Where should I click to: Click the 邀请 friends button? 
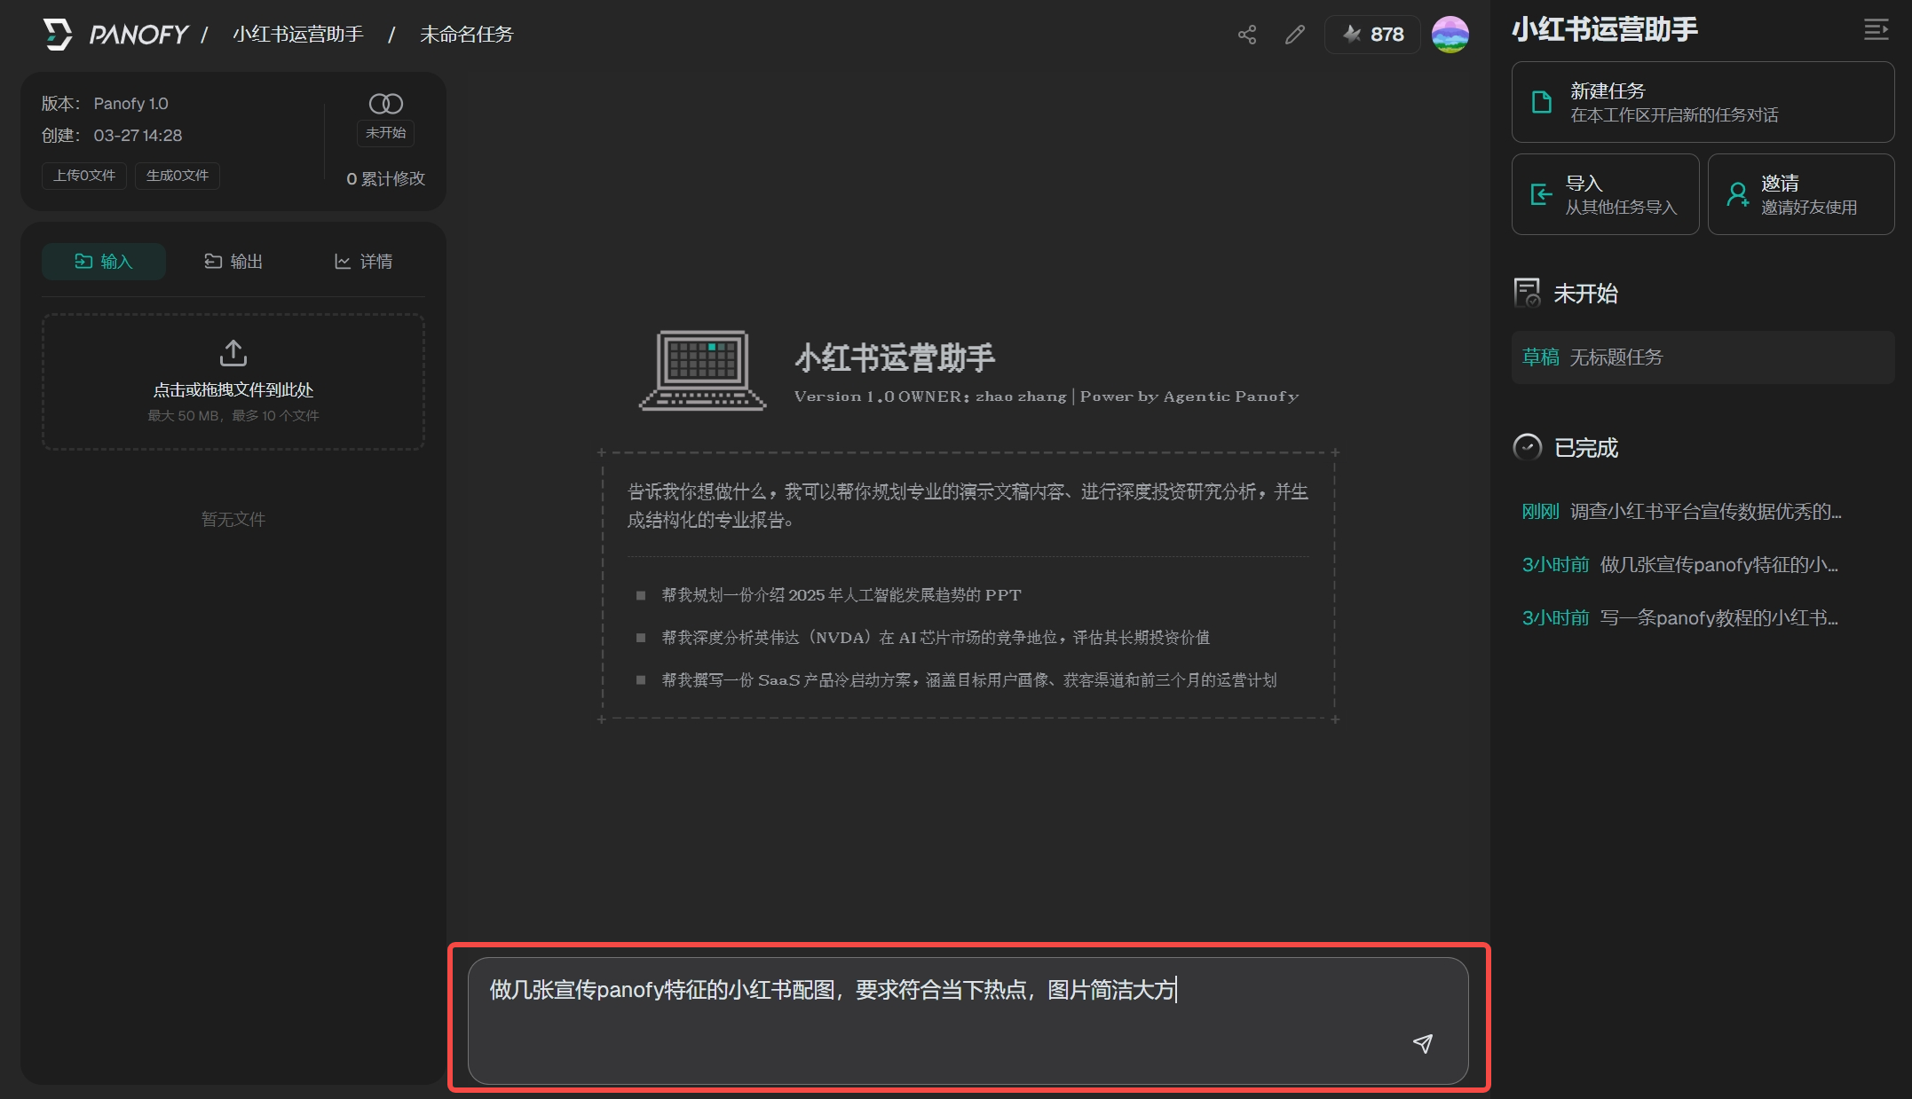[x=1800, y=194]
